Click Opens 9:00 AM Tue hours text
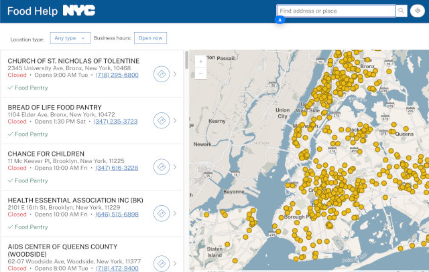The image size is (429, 272). (61, 75)
